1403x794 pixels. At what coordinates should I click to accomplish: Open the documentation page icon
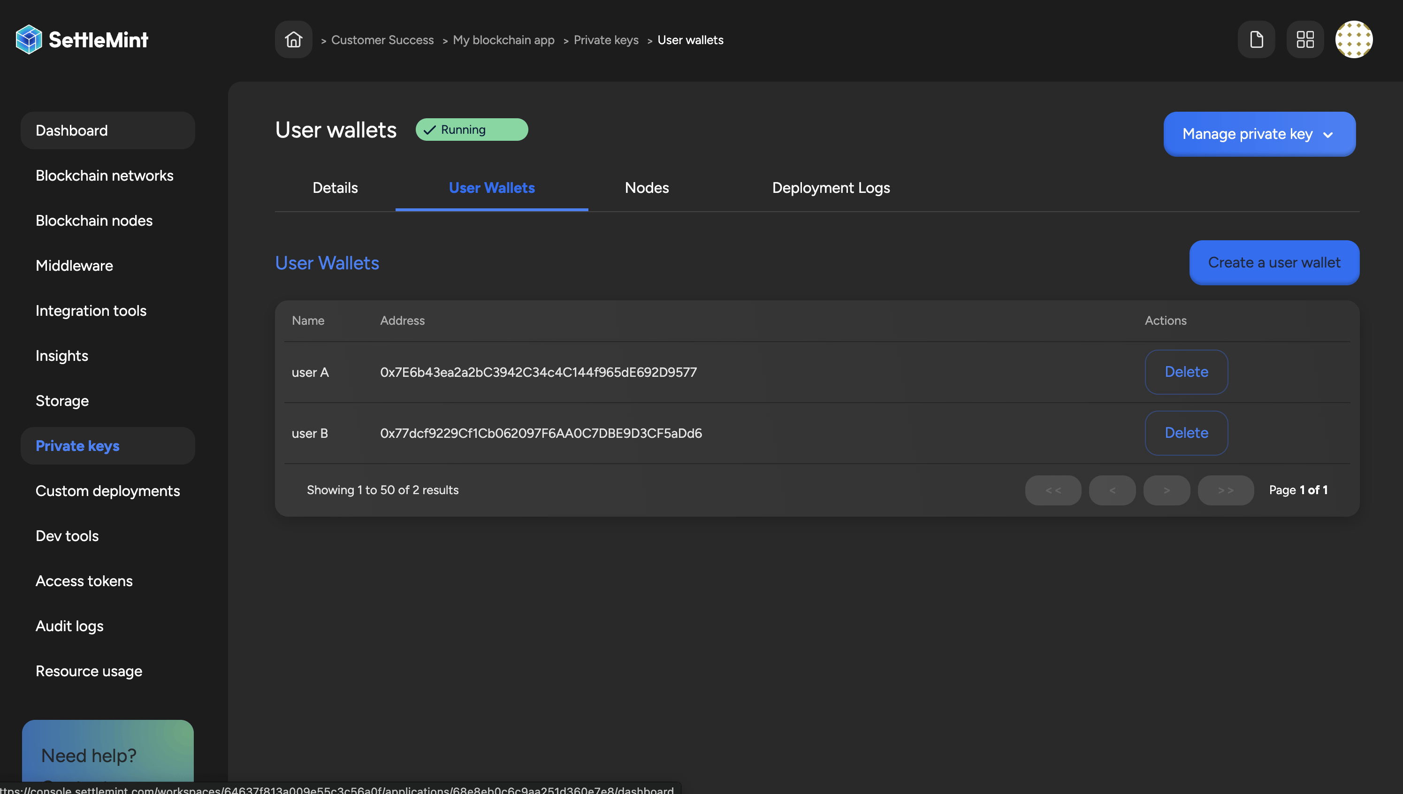click(x=1256, y=39)
